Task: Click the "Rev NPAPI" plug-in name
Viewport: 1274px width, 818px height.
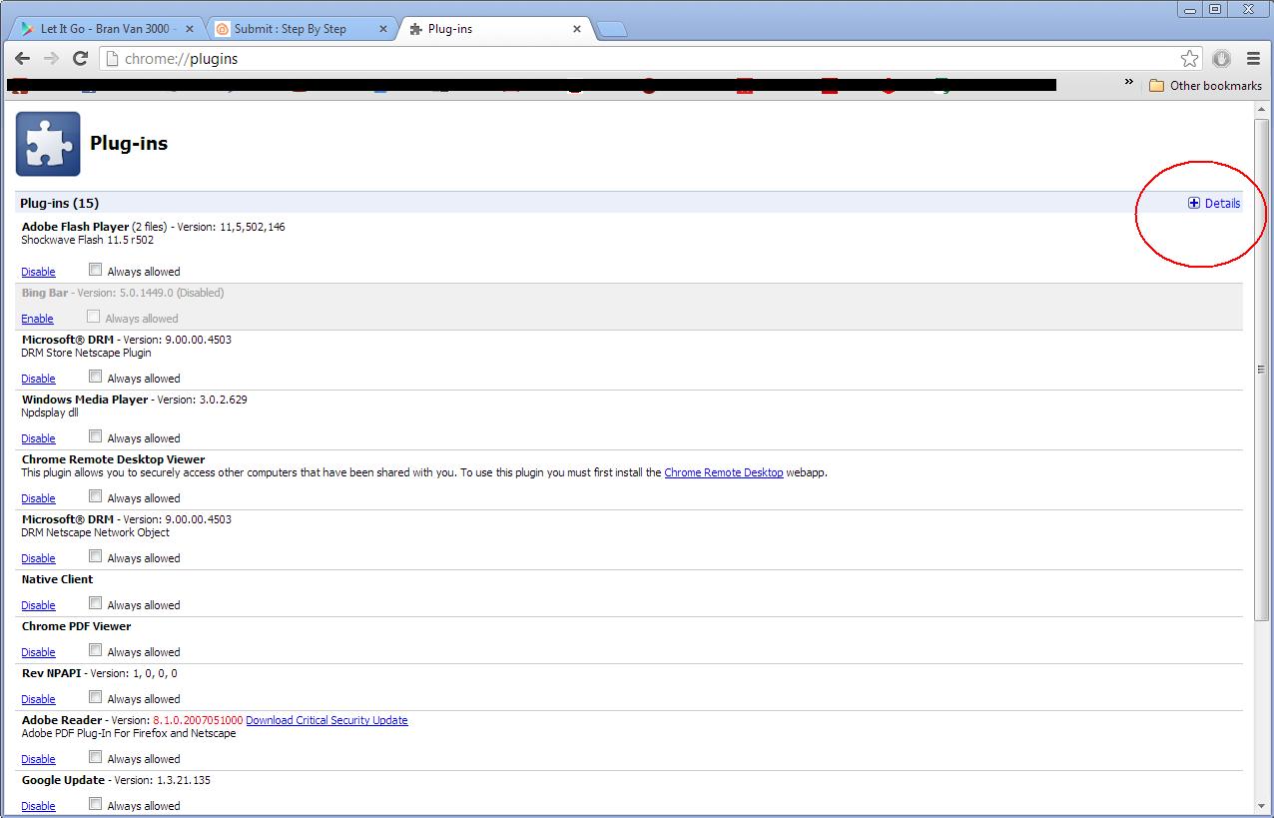Action: [x=51, y=673]
